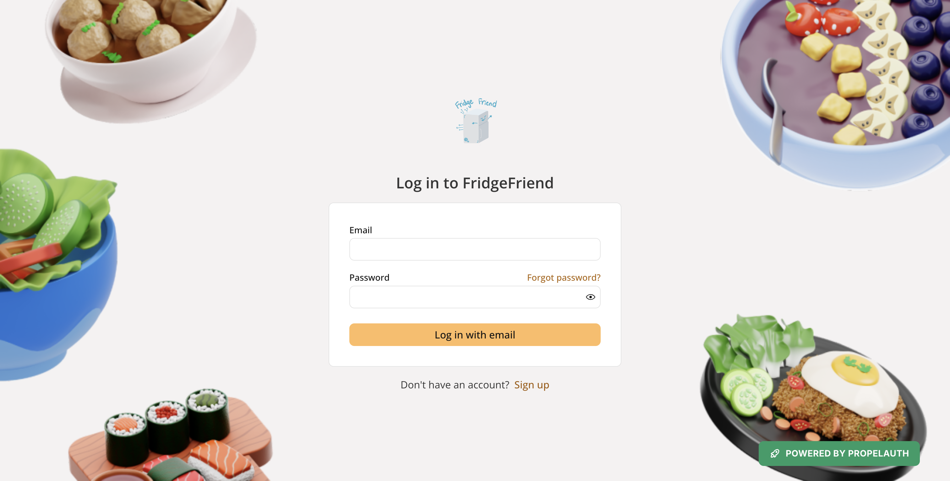
Task: Click the Log in with email button
Action: click(475, 335)
